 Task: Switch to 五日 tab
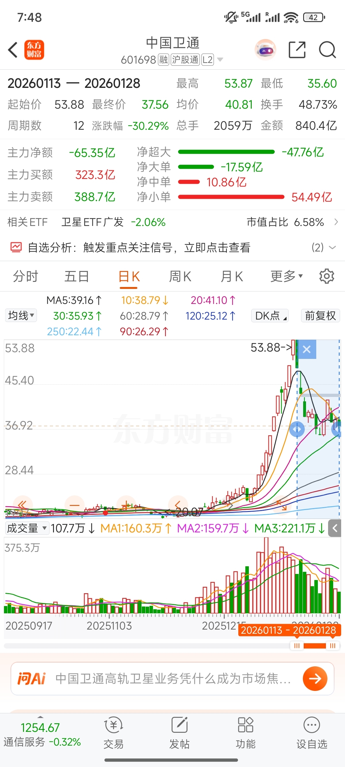[x=77, y=276]
